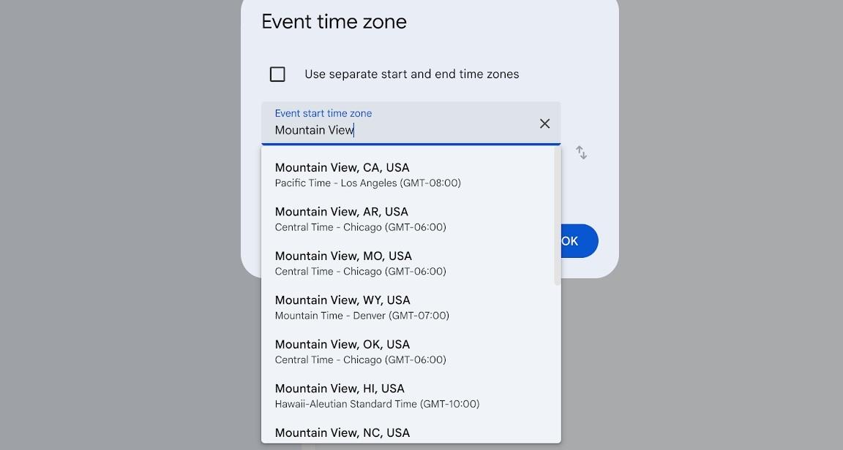This screenshot has height=450, width=843.
Task: Click the 'Use separate start and end time zones' label
Action: click(411, 74)
